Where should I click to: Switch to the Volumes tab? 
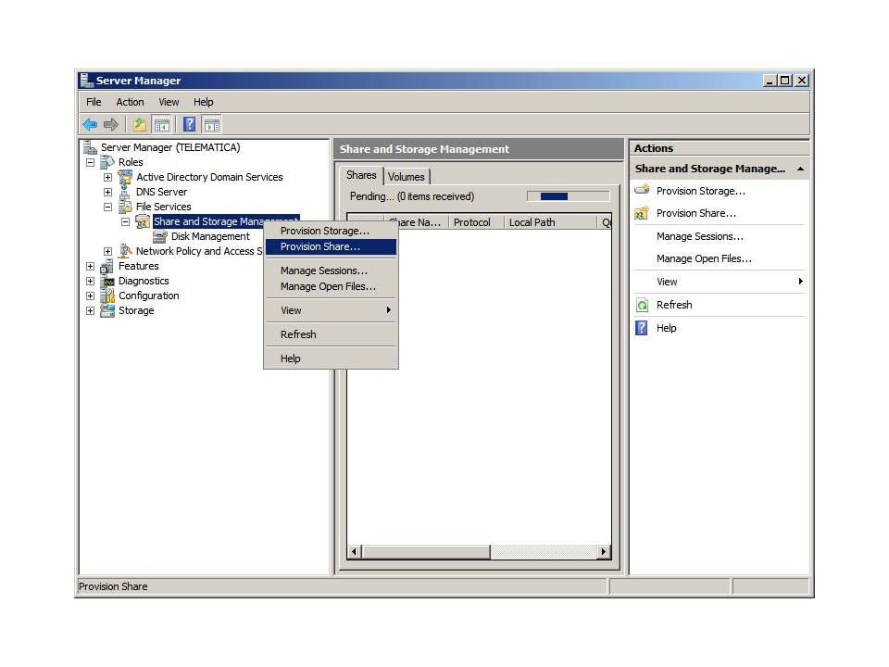406,177
